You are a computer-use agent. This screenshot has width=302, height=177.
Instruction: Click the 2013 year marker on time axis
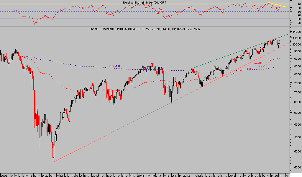pos(232,175)
